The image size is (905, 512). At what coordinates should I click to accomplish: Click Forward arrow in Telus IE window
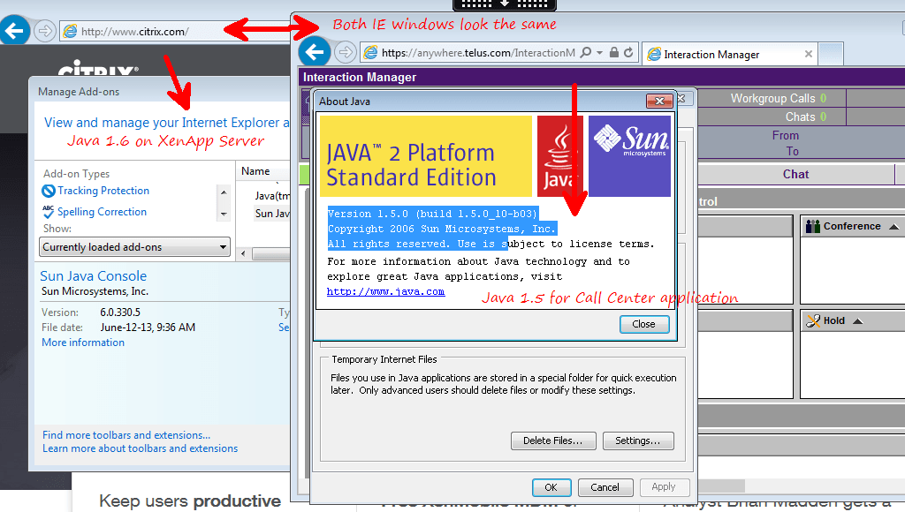pos(346,52)
